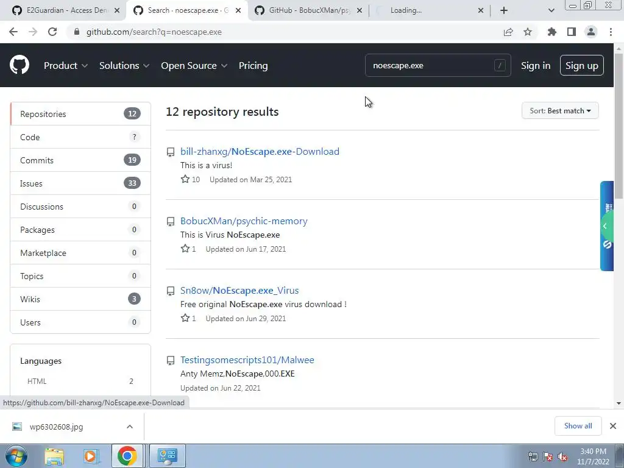Click the Action Center flag tray icon
Viewport: 624px width, 468px height.
click(x=548, y=457)
